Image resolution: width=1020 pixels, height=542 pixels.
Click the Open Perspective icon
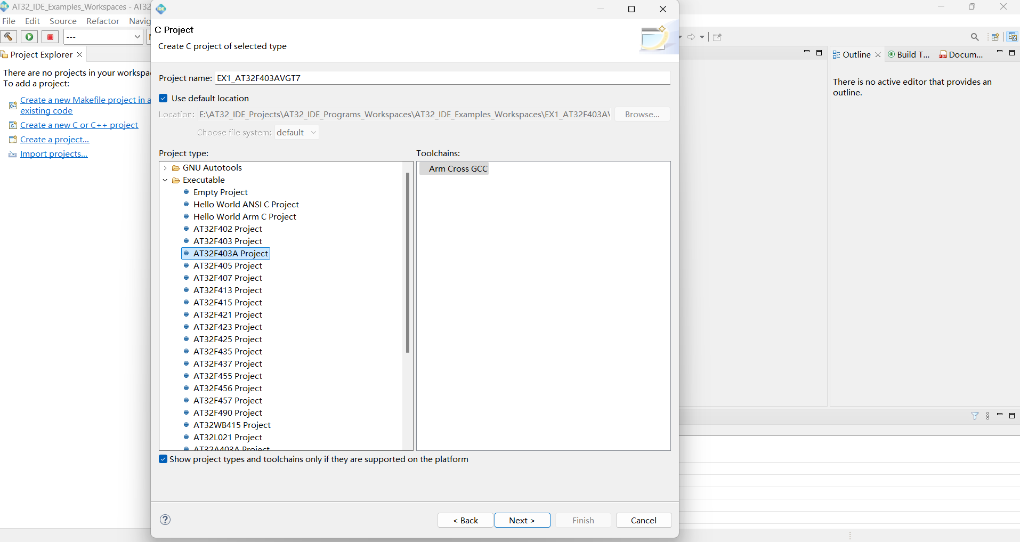995,37
